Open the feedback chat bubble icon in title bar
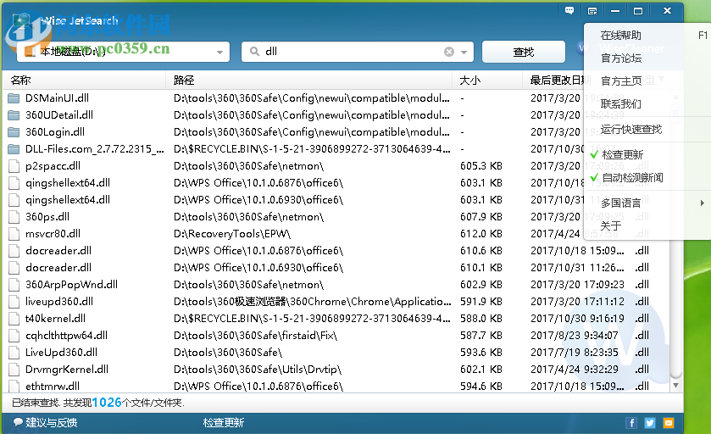The height and width of the screenshot is (434, 711). pyautogui.click(x=569, y=10)
